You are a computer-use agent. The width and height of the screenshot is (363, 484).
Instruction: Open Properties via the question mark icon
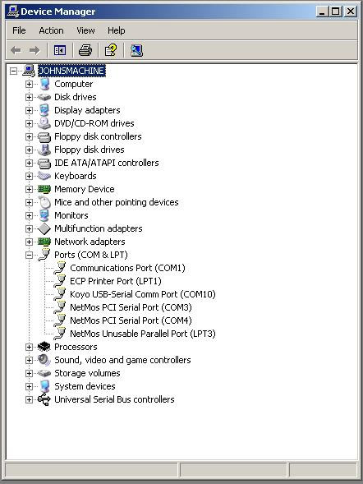pyautogui.click(x=111, y=50)
